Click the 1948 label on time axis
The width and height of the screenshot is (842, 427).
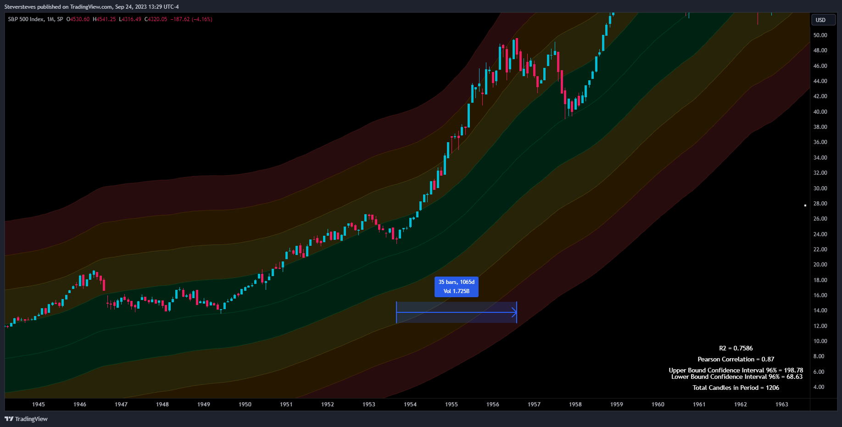(162, 405)
